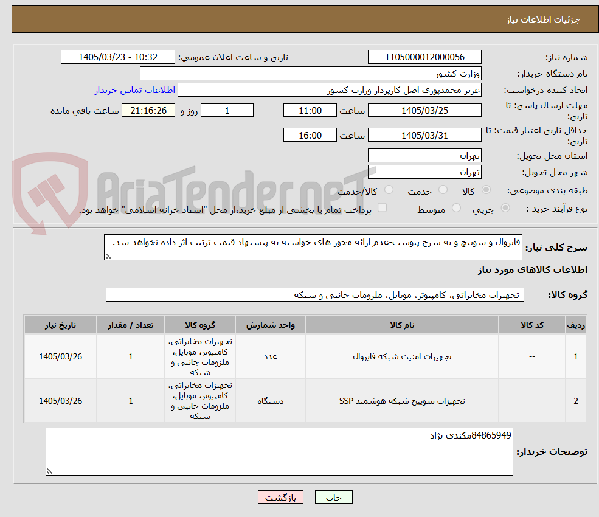Open اطلاعات تماس خریدار contact link
The width and height of the screenshot is (599, 517).
pos(135,90)
